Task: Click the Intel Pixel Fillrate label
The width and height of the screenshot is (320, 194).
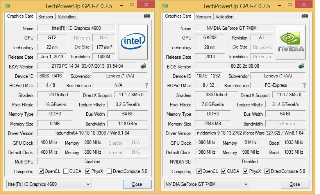Action: [x=23, y=105]
